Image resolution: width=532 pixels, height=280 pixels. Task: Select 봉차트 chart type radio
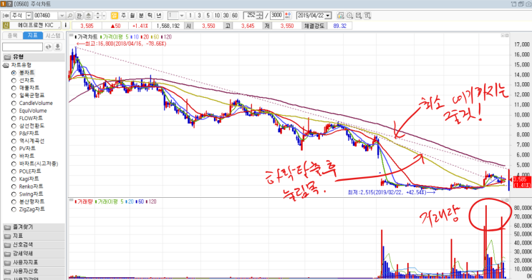pos(14,73)
